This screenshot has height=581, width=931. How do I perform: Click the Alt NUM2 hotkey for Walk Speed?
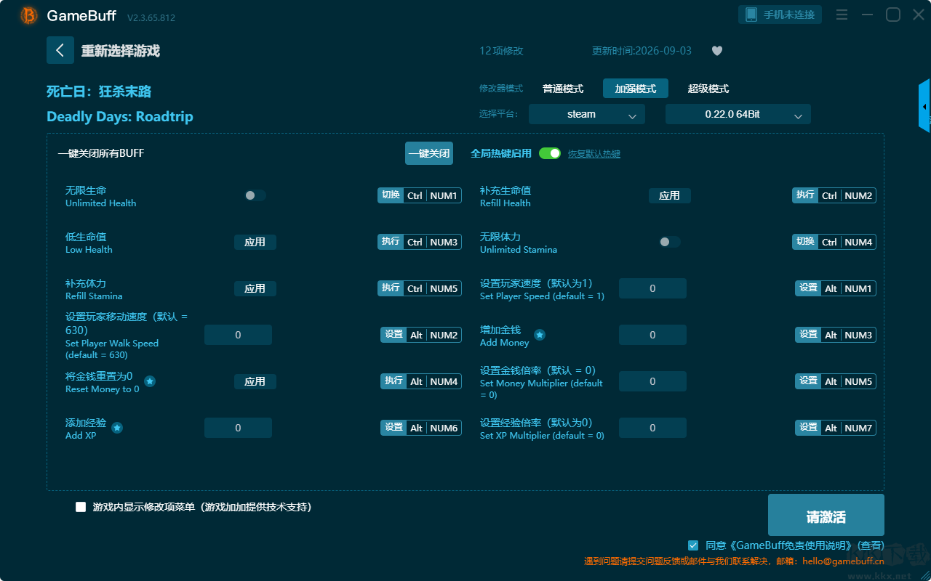[x=421, y=335]
